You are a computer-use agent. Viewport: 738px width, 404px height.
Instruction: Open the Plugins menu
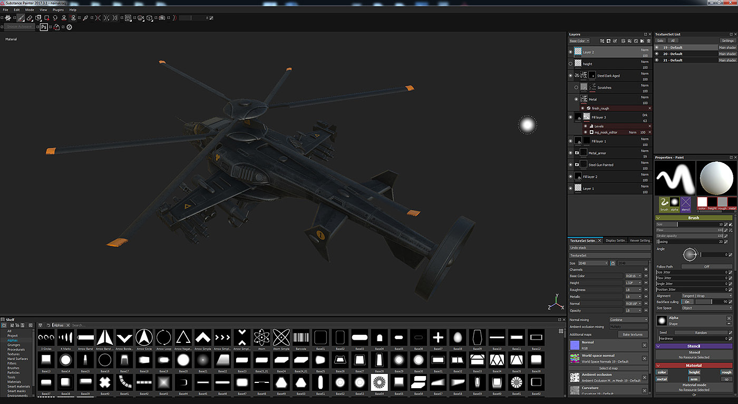point(58,9)
